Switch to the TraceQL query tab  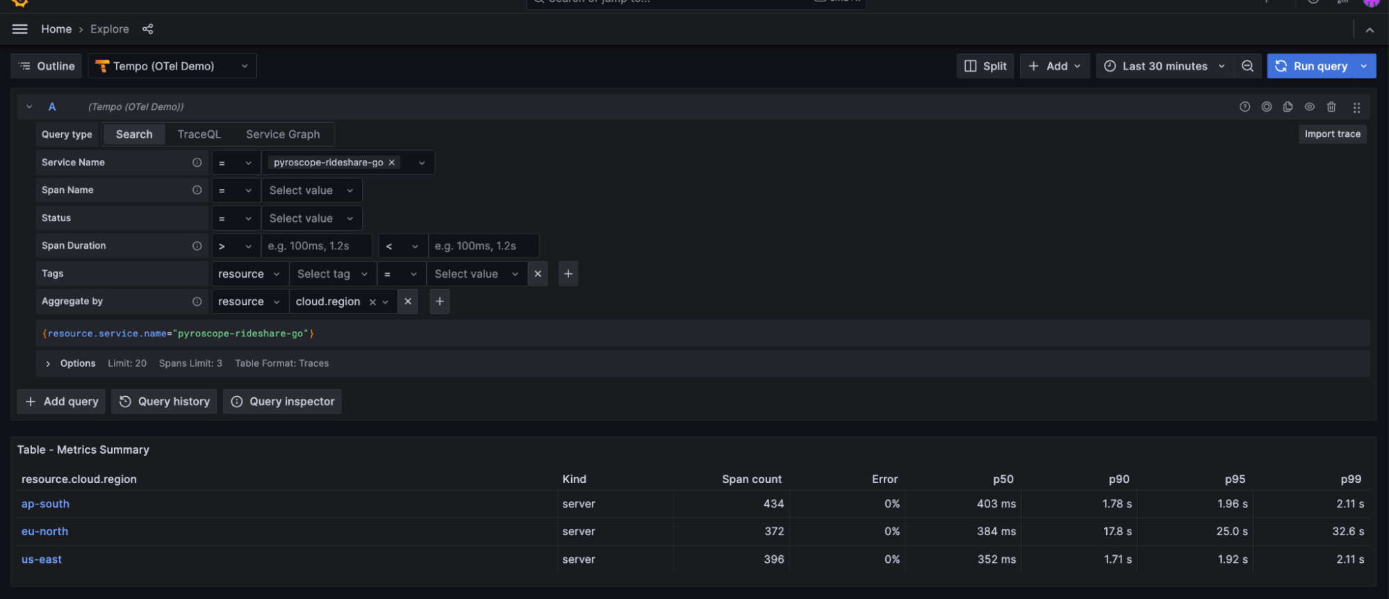pyautogui.click(x=199, y=134)
